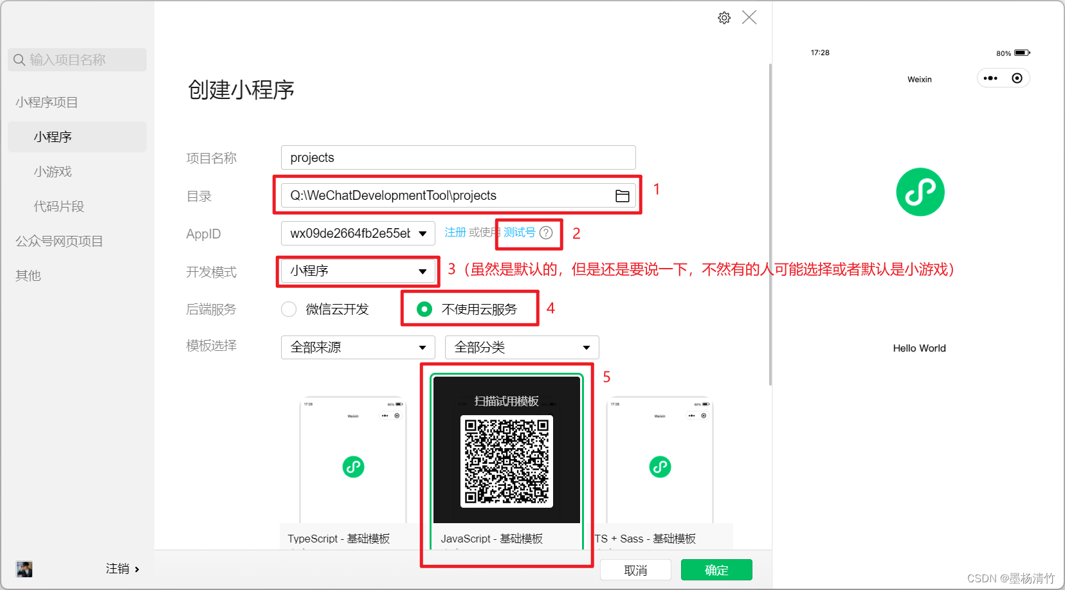Open the three dots menu in preview
Screen dimensions: 1065x590
(990, 78)
